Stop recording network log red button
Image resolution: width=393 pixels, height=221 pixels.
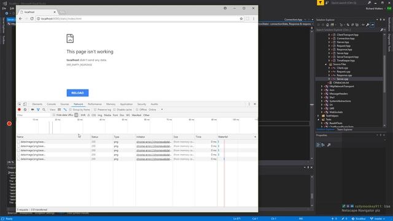point(19,110)
